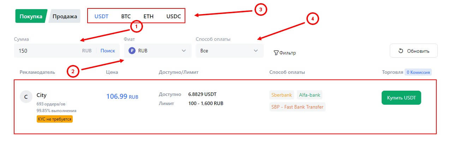Click the refresh arrow icon
Viewport: 454px width, 162px height.
pyautogui.click(x=401, y=51)
